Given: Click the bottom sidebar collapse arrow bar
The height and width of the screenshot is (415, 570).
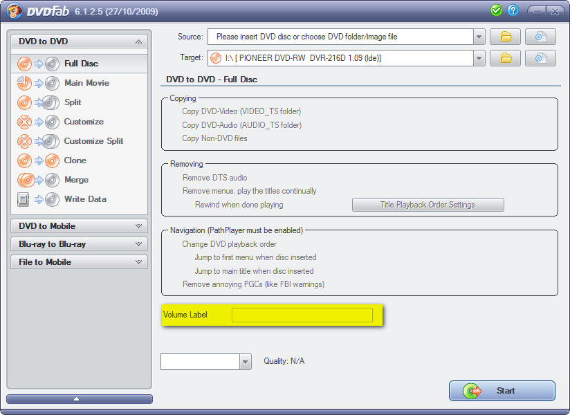Looking at the screenshot, I should pyautogui.click(x=80, y=399).
